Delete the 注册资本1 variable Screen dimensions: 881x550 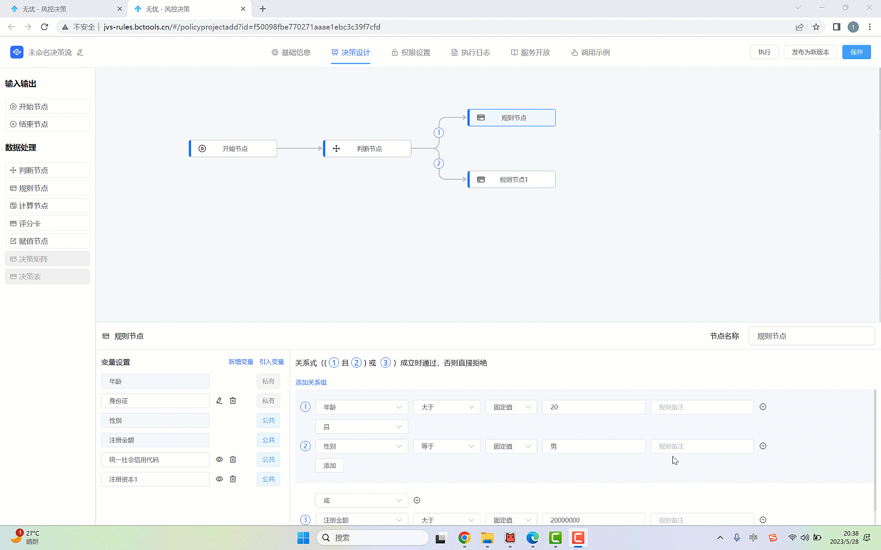[x=233, y=479]
